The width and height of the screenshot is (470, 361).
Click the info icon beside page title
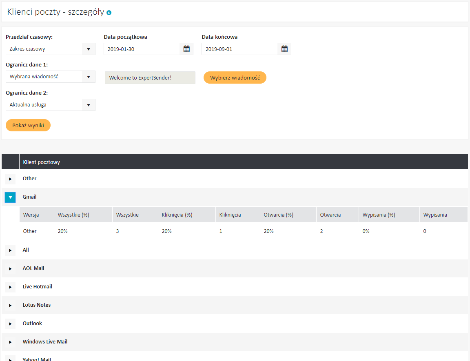109,13
